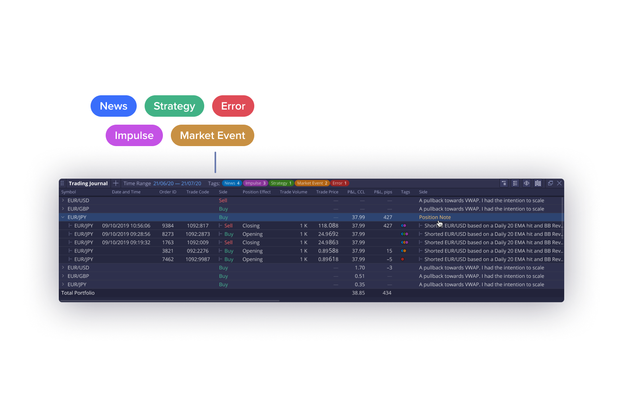Viewport: 623px width, 397px height.
Task: Toggle the News 4 tag filter
Action: pos(232,183)
